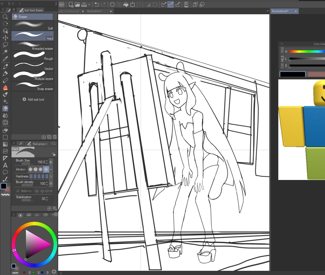Select the Balloon tool

tap(5, 172)
